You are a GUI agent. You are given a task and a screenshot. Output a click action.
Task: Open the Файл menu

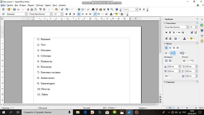pos(3,5)
